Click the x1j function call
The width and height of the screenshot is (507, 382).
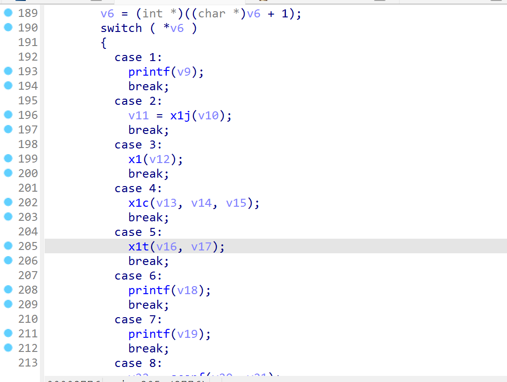point(180,116)
